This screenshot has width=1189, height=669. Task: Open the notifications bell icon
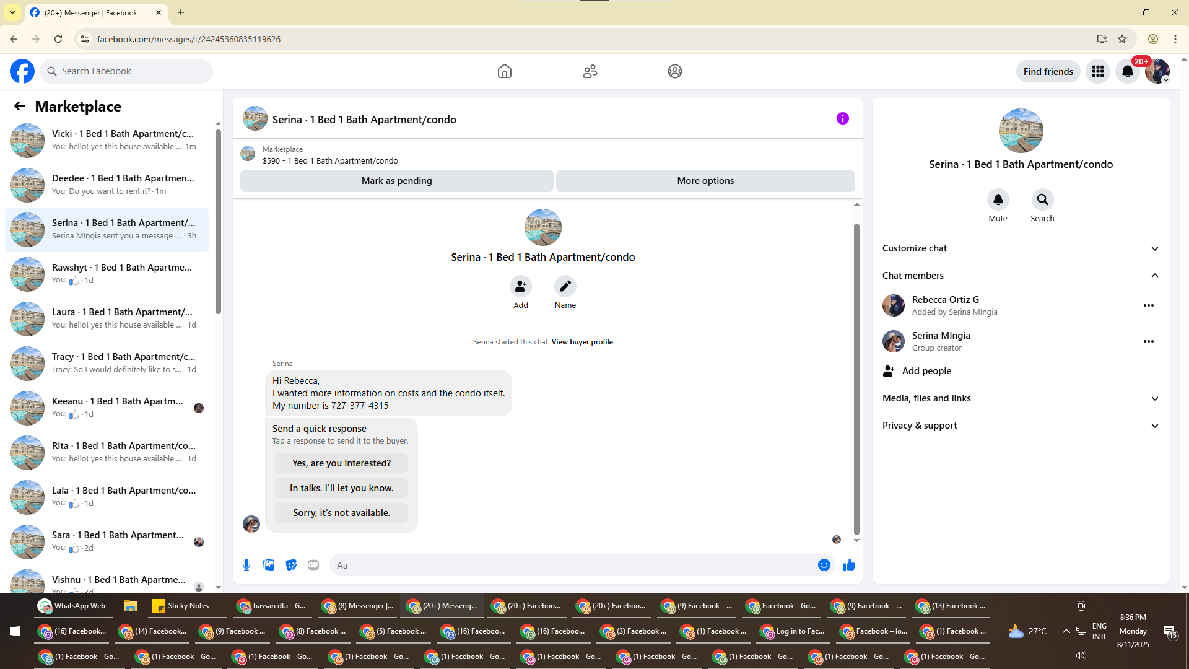point(1127,71)
